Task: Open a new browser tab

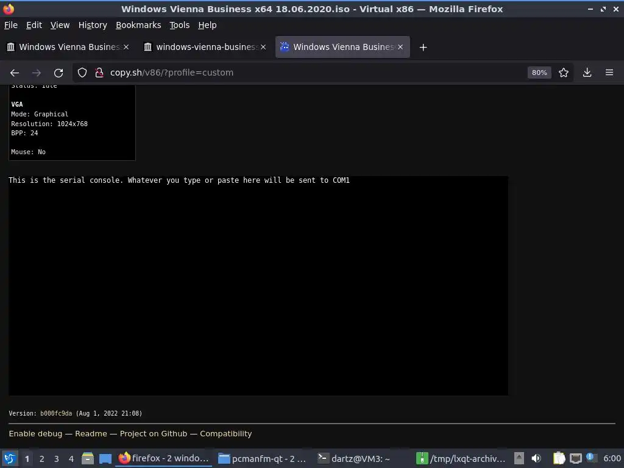Action: (423, 48)
